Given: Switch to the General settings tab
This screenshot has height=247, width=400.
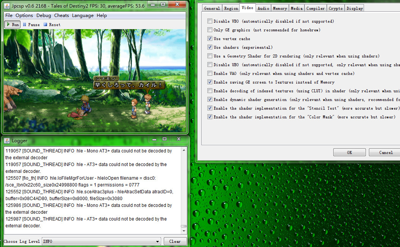Looking at the screenshot, I should tap(212, 8).
